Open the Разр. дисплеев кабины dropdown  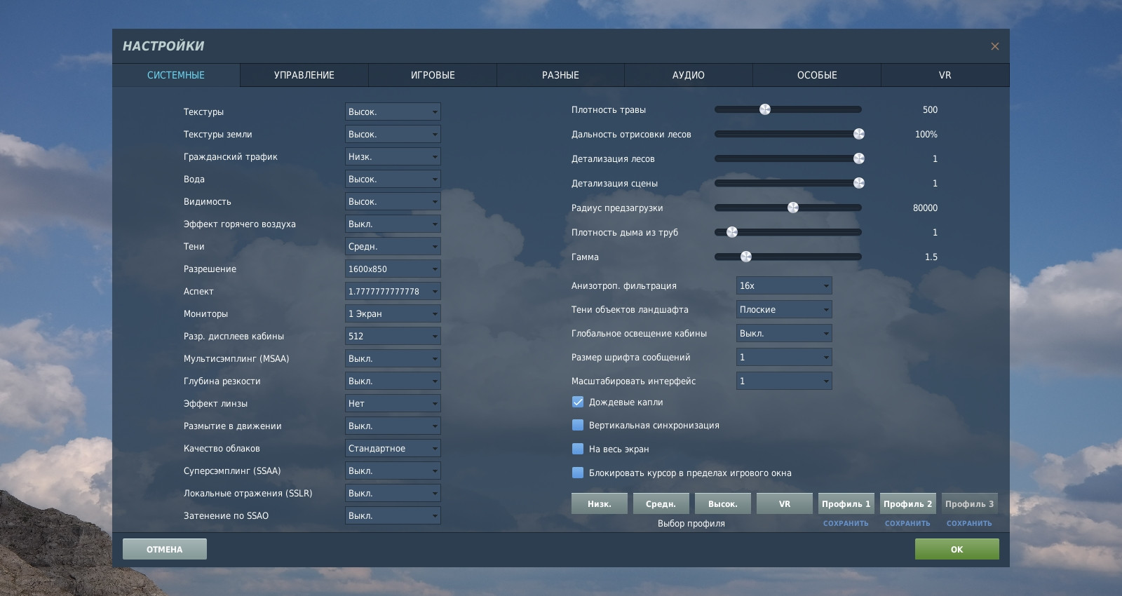click(393, 336)
